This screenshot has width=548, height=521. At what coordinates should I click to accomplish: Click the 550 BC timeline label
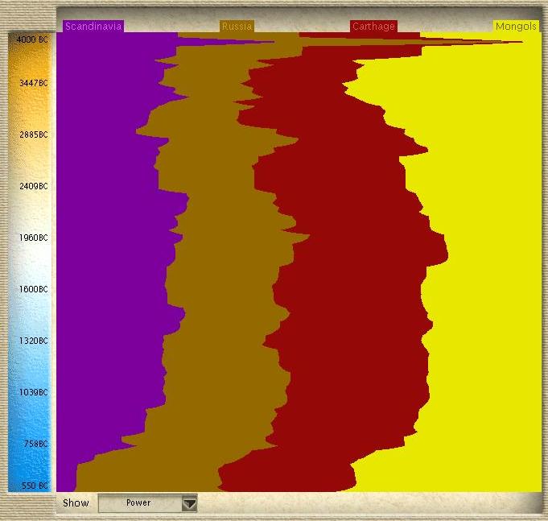coord(34,486)
